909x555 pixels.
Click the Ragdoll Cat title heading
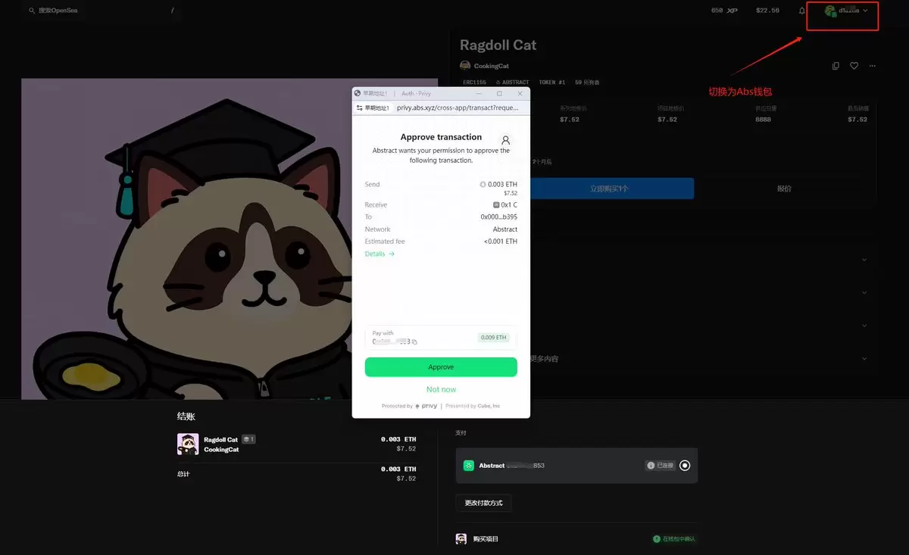click(498, 45)
